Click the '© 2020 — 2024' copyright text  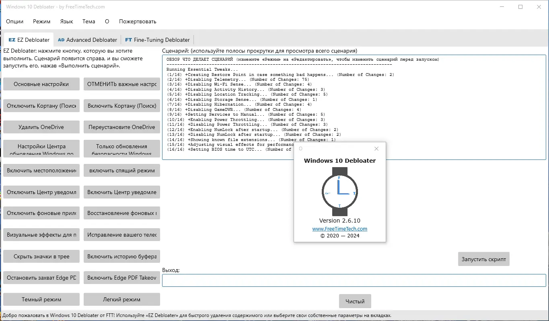tap(340, 236)
